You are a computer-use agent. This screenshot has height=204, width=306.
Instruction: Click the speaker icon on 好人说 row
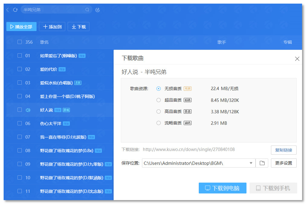coord(28,110)
